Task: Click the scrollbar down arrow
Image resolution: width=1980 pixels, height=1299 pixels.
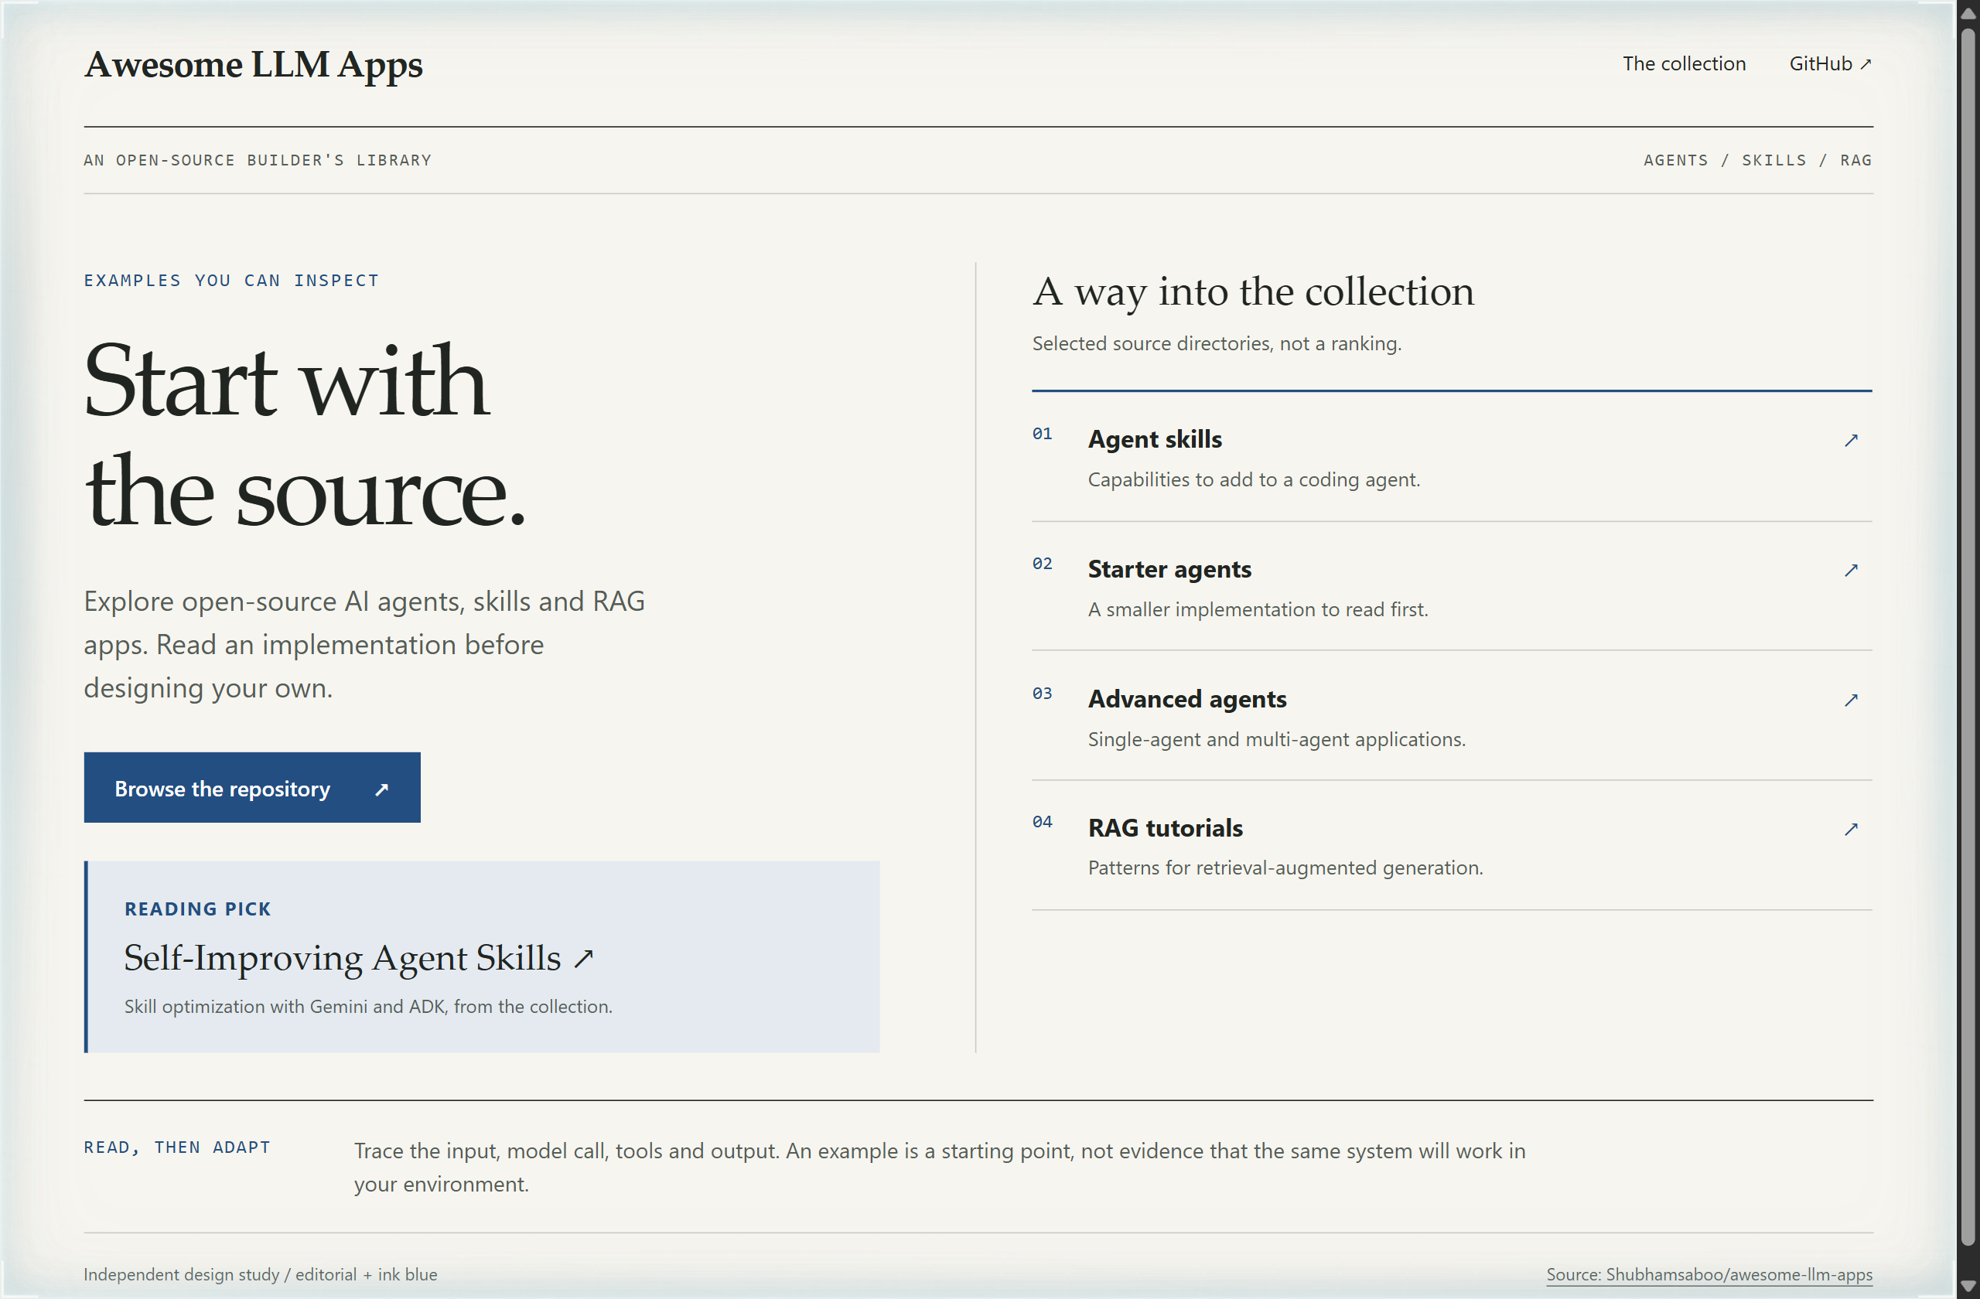Action: [1968, 1287]
